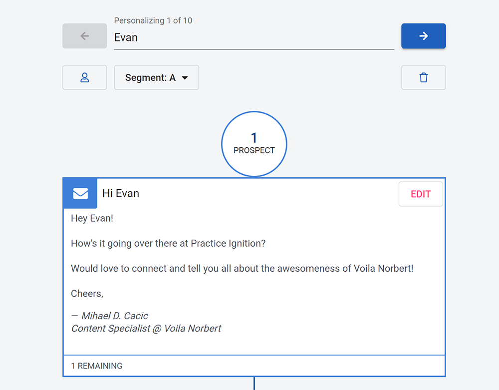The width and height of the screenshot is (499, 390).
Task: Go to the next prospect with right arrow
Action: pyautogui.click(x=423, y=36)
